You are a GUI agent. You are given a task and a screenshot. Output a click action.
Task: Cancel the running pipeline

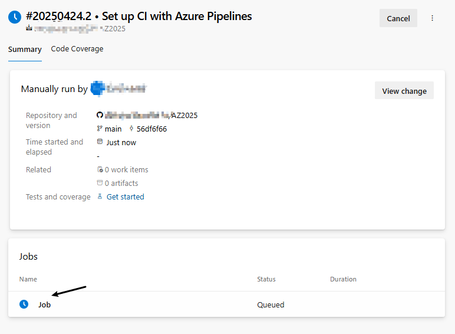coord(398,18)
